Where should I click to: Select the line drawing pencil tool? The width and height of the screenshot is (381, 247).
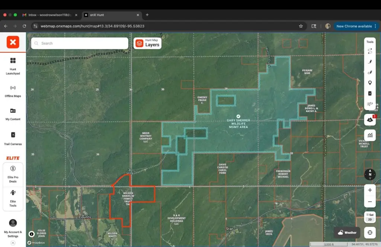(x=370, y=62)
